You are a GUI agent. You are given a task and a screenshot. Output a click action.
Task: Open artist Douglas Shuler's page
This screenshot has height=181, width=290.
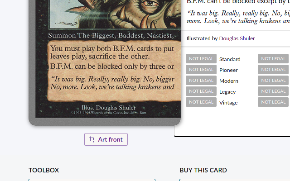pos(237,38)
